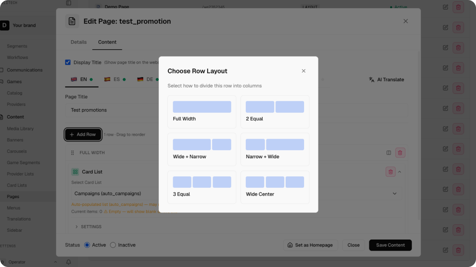Click the modal vertical scrollbar

[x=419, y=135]
